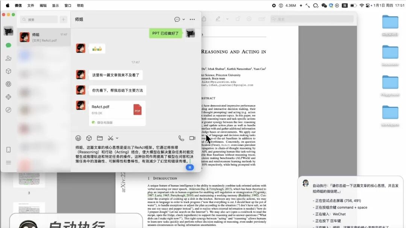This screenshot has height=228, width=406.
Task: Open the Favorites cube icon in WeChat sidebar
Action: pyautogui.click(x=9, y=71)
